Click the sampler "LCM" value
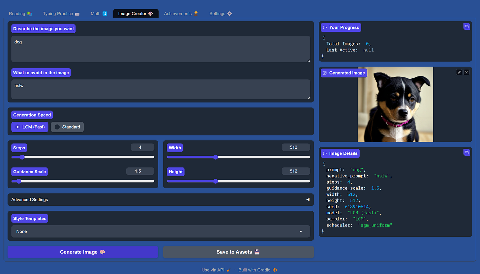 coord(359,219)
